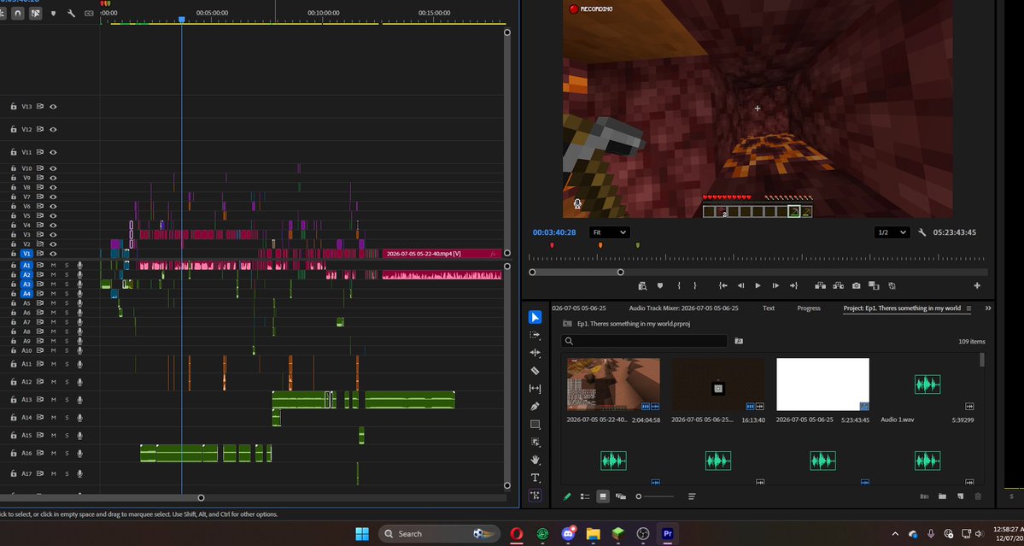Open the 1/2 playback resolution dropdown
The height and width of the screenshot is (546, 1024).
892,232
